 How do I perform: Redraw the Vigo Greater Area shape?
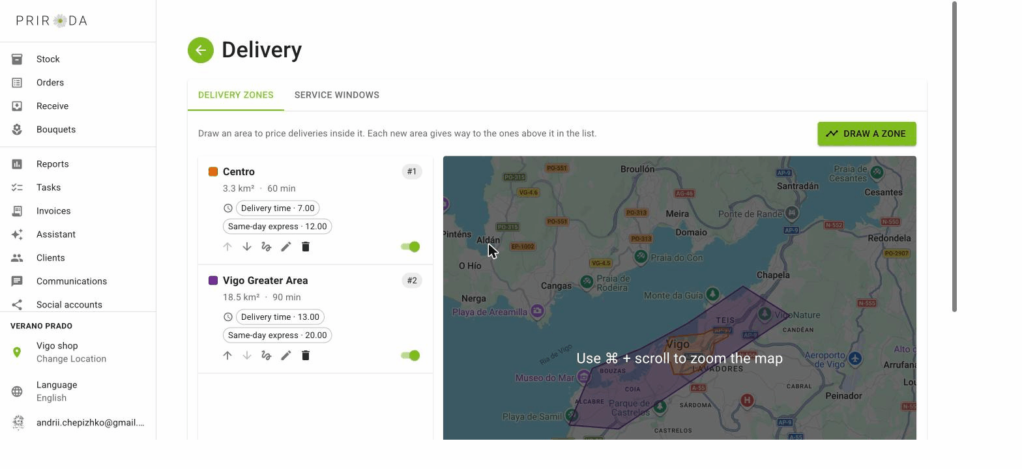pos(267,356)
